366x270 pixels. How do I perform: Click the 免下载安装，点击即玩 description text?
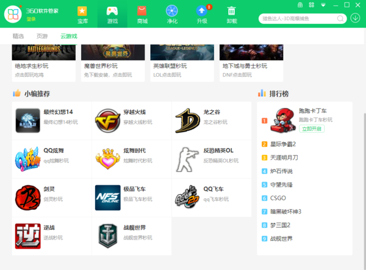108,75
